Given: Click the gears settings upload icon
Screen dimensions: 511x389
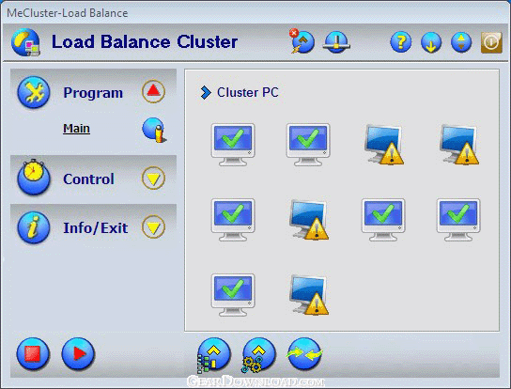Looking at the screenshot, I should tap(258, 355).
